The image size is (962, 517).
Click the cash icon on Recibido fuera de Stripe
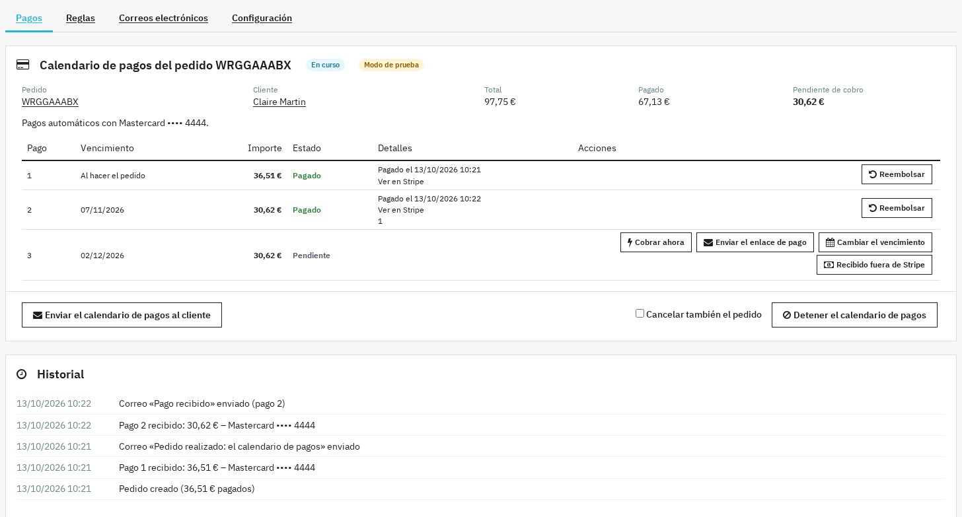pyautogui.click(x=829, y=265)
